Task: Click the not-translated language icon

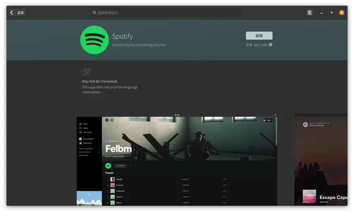Action: tap(86, 72)
